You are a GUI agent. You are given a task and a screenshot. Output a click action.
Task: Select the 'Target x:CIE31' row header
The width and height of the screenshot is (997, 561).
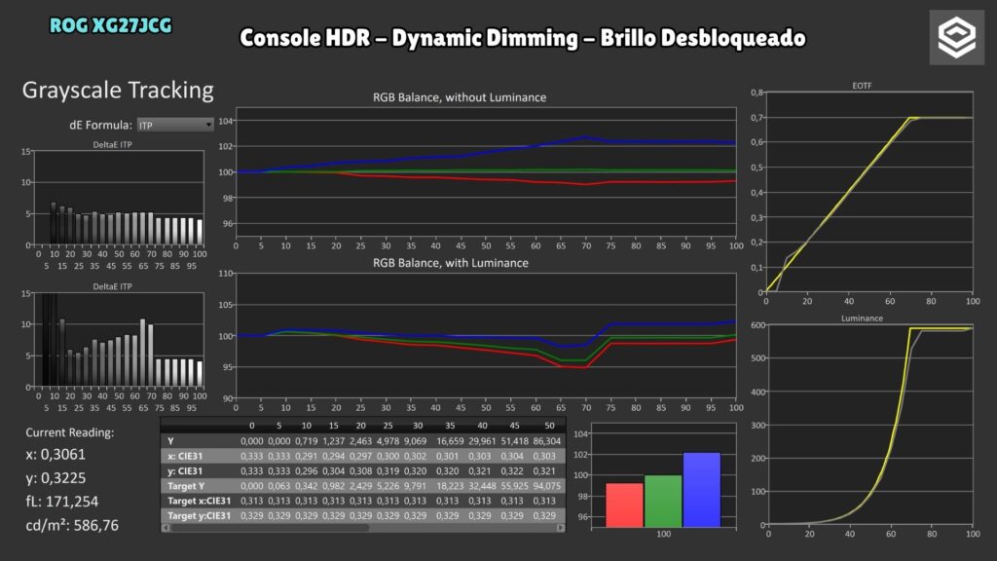pyautogui.click(x=199, y=501)
